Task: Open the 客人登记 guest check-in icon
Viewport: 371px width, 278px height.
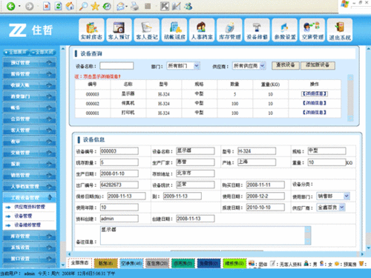Action: click(x=147, y=30)
